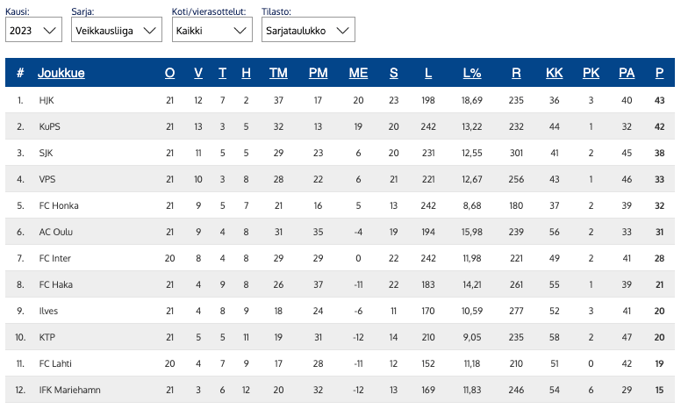Sort by V wins column header
681x409 pixels.
198,74
